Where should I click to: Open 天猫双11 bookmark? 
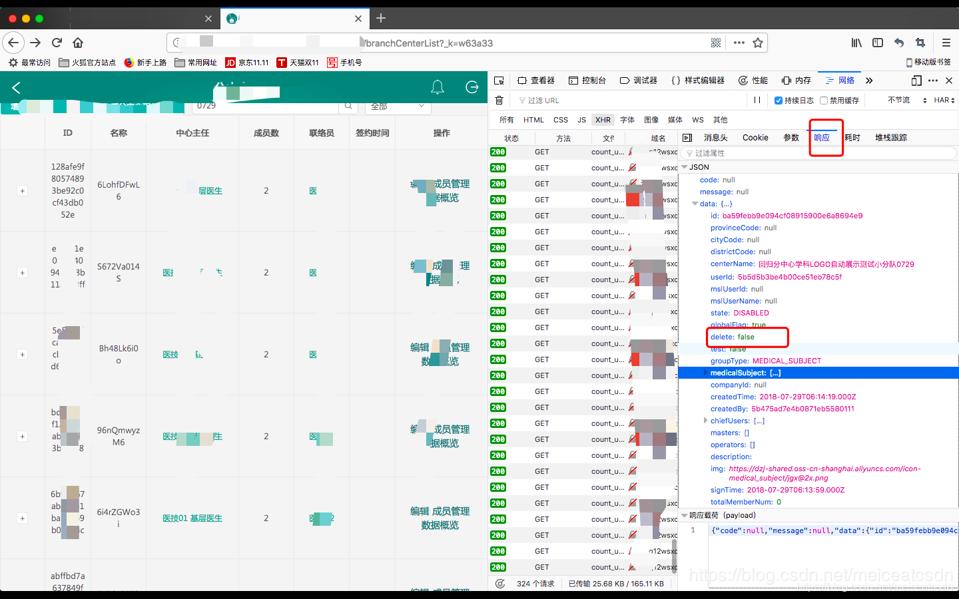[298, 63]
